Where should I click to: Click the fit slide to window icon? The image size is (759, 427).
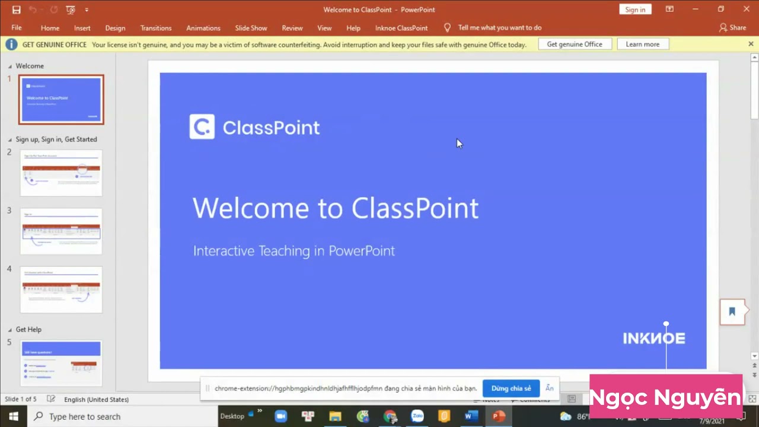pos(752,399)
